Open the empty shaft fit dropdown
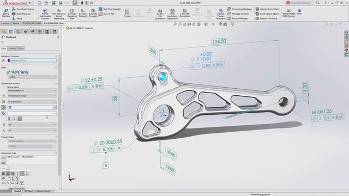 (x=32, y=114)
